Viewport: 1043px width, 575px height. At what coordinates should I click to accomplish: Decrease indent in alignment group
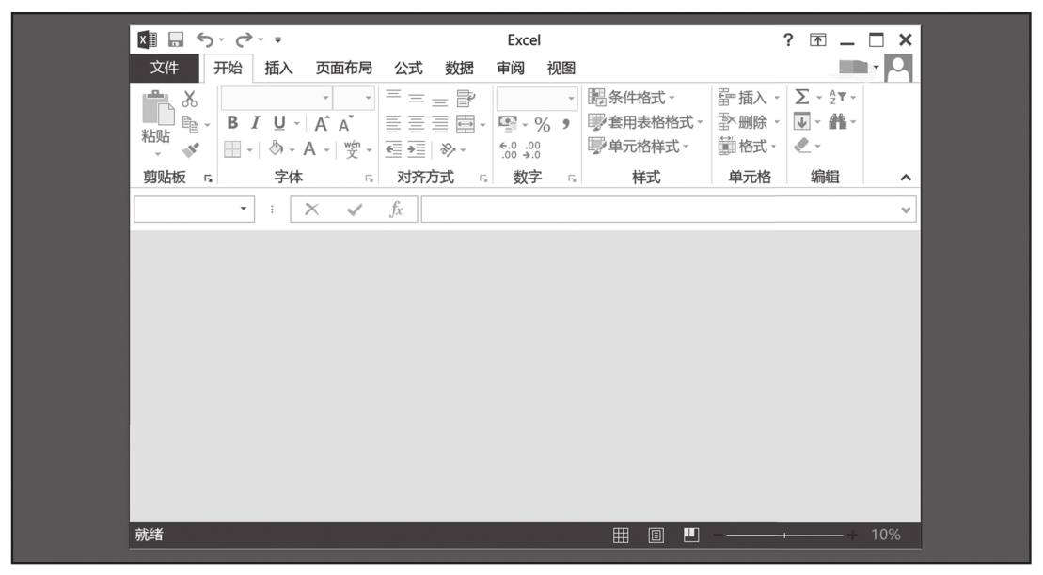[x=393, y=148]
